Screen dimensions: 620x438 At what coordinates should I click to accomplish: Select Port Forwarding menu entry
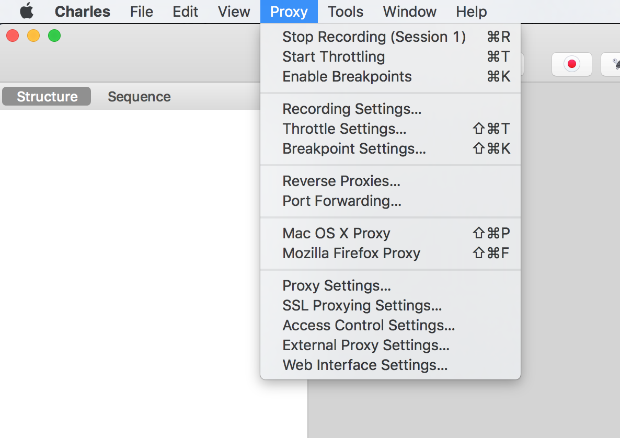point(391,201)
